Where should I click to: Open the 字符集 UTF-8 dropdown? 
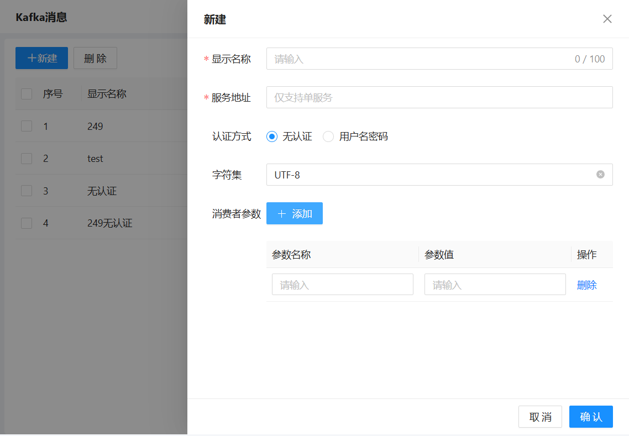(x=431, y=175)
